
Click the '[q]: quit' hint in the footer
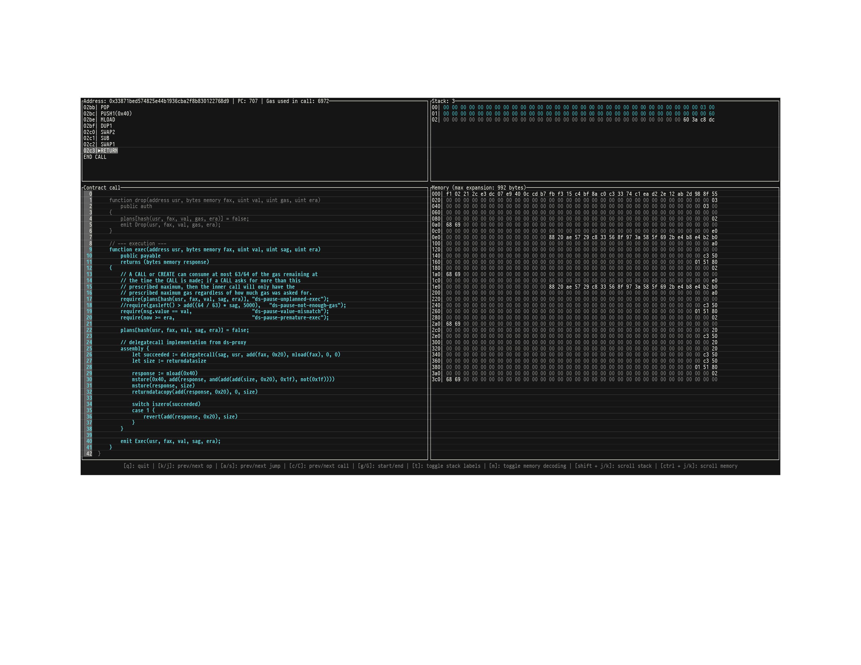[x=136, y=466]
